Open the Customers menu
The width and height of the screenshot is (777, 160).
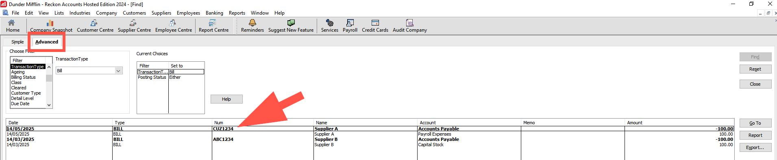(x=134, y=13)
